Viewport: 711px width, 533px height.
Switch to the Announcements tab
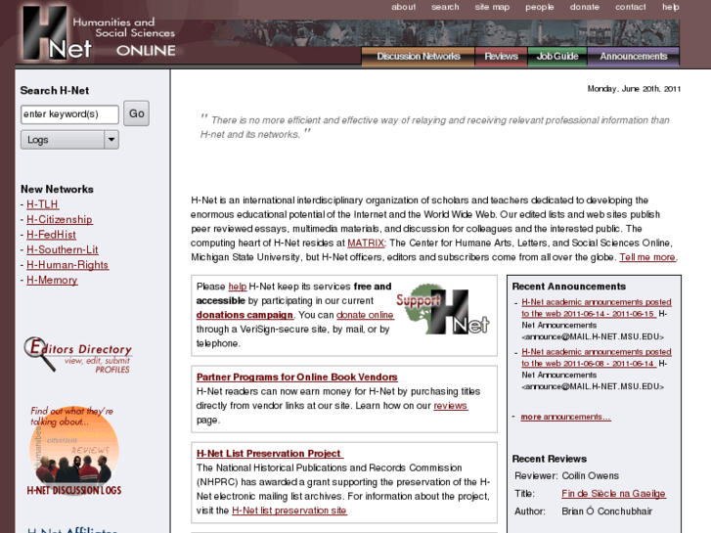(634, 57)
